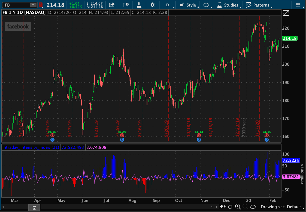Open the D timeframe dropdown
Image resolution: width=306 pixels, height=212 pixels.
pyautogui.click(x=168, y=5)
